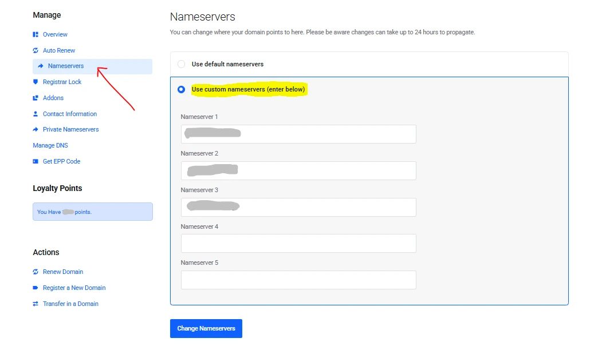
Task: Focus the Nameserver 2 input field
Action: pyautogui.click(x=298, y=170)
